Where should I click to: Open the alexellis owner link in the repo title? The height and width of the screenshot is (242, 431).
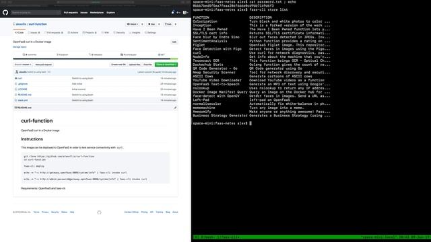click(21, 24)
